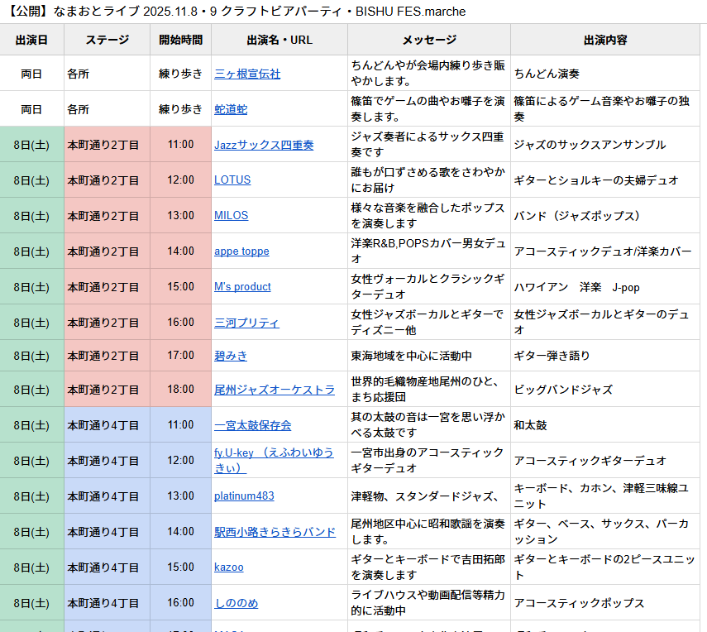Click the MILOS link

[x=232, y=216]
